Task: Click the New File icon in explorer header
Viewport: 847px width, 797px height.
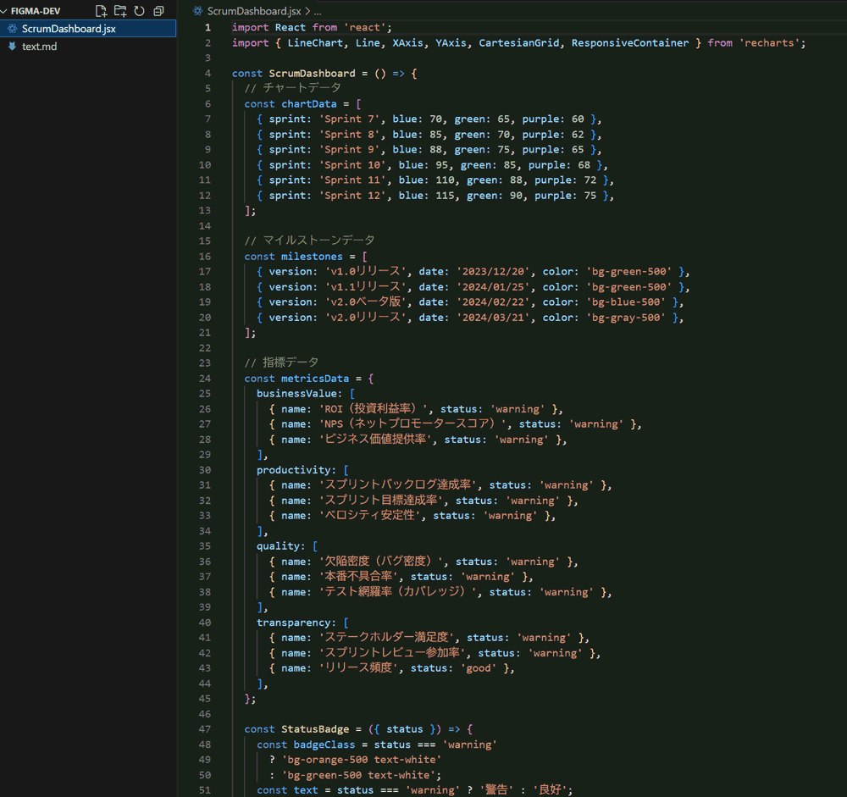Action: [102, 11]
